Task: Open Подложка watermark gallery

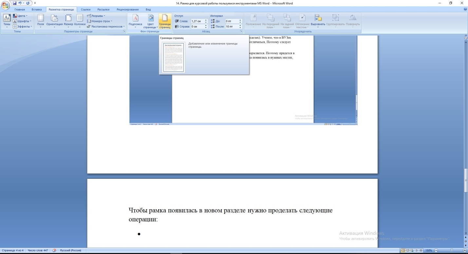Action: [x=135, y=21]
